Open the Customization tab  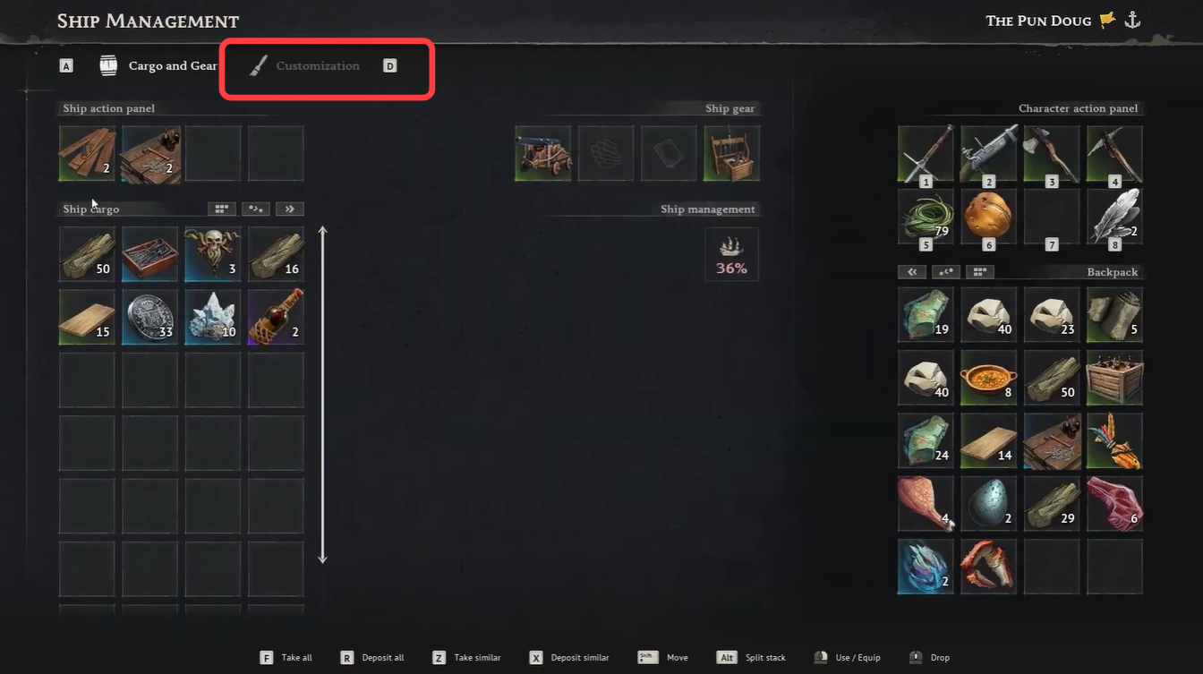304,65
